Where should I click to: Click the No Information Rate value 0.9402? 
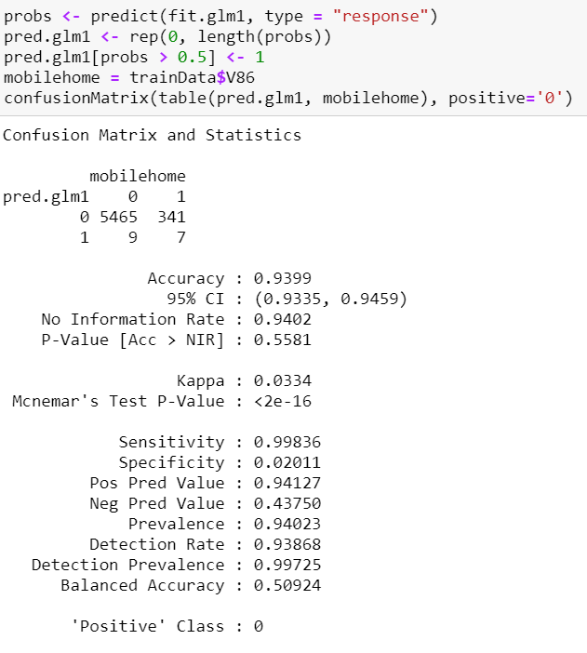283,319
